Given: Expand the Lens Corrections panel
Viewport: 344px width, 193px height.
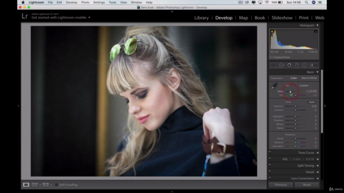Looking at the screenshot, I should [318, 179].
